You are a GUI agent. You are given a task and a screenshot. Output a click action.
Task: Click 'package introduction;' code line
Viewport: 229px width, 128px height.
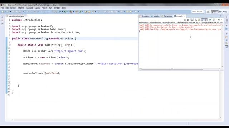coord(27,20)
